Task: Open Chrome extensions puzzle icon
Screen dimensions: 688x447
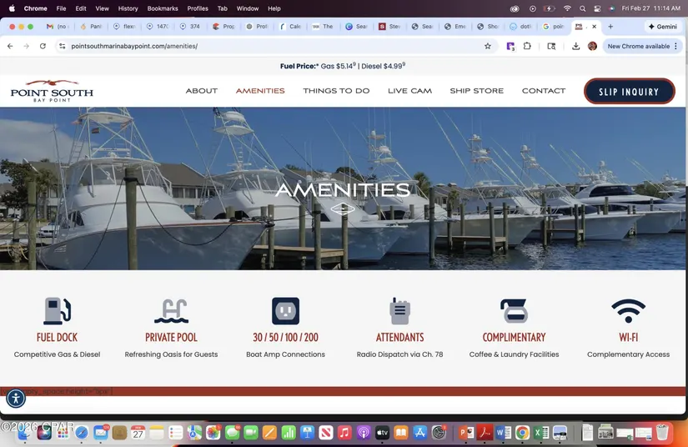Action: point(527,47)
